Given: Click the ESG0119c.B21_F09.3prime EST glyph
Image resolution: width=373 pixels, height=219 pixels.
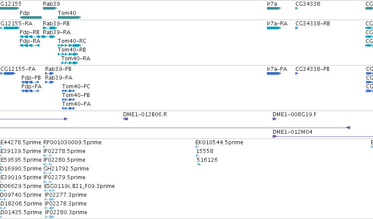Looking at the screenshot, I should click(50, 191).
